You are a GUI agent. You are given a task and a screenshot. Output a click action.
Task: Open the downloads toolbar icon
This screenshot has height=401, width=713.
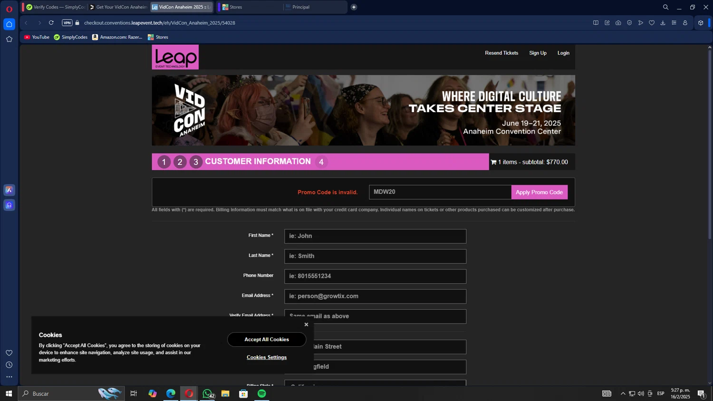point(663,23)
